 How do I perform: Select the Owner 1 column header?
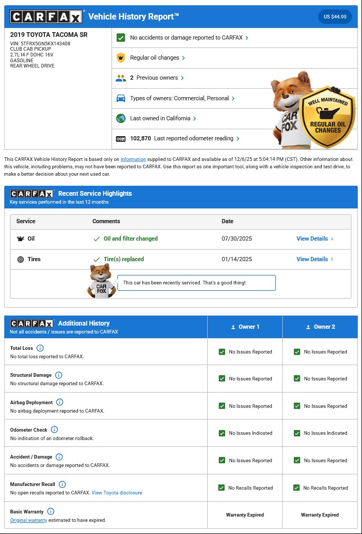tap(245, 327)
